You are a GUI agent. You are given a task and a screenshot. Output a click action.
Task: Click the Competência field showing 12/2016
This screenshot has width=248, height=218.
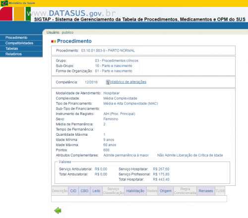click(x=91, y=82)
